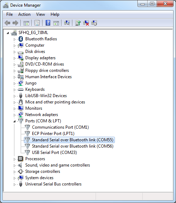Click the Display adapters icon
The height and width of the screenshot is (203, 176).
click(x=21, y=58)
